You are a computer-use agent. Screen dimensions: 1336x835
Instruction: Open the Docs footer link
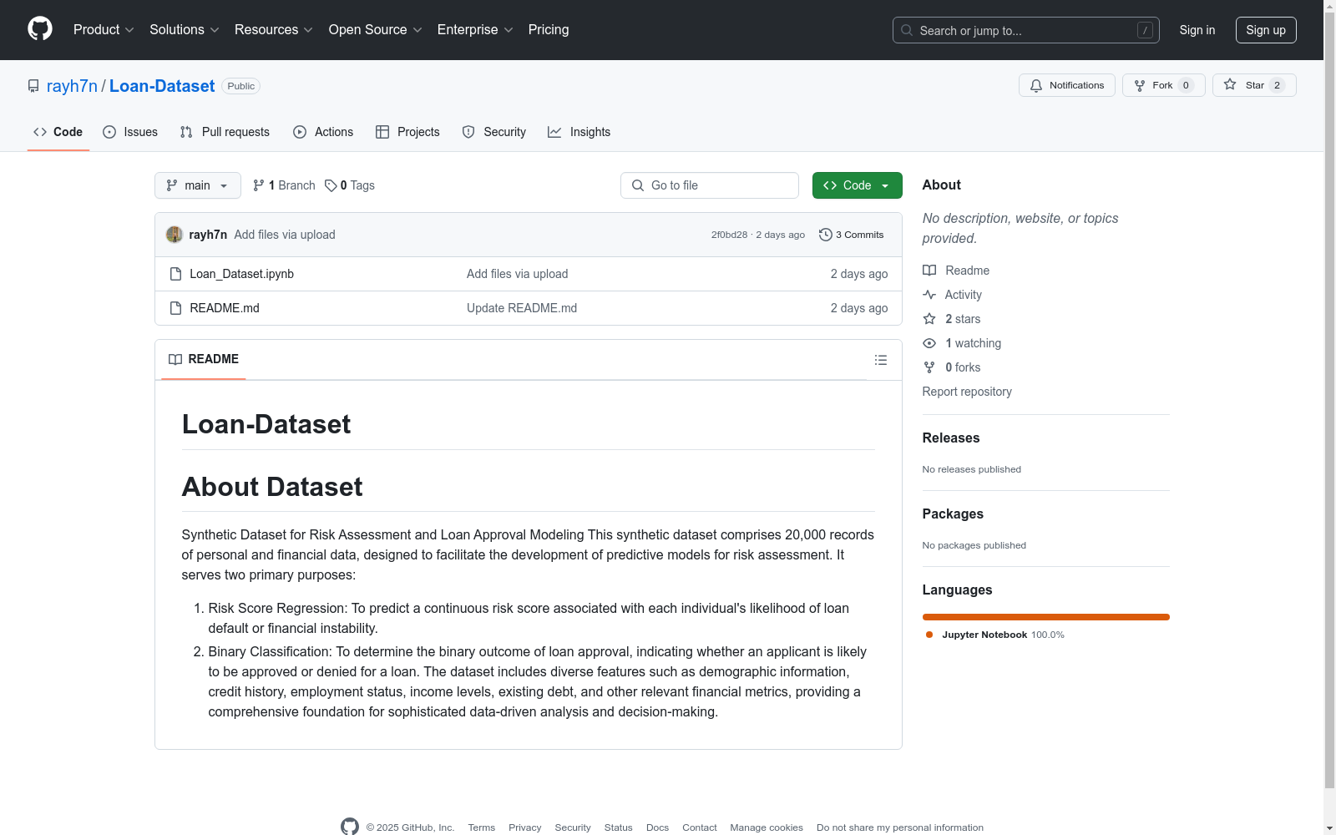click(658, 827)
